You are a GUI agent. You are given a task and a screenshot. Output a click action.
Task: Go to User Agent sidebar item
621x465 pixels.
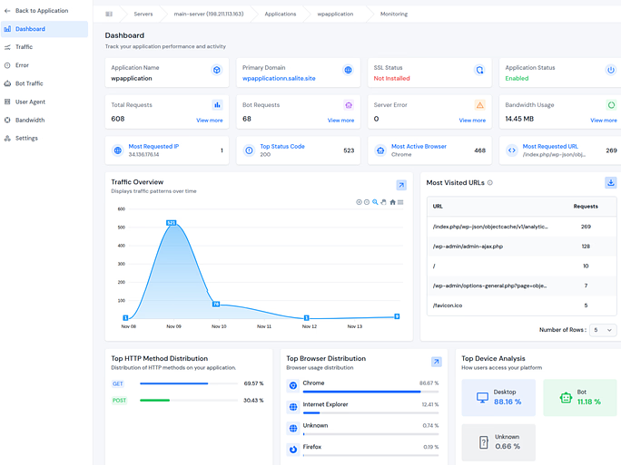30,102
